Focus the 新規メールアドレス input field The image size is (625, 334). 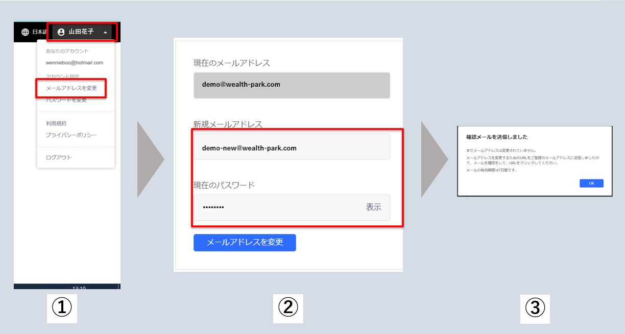(x=292, y=147)
